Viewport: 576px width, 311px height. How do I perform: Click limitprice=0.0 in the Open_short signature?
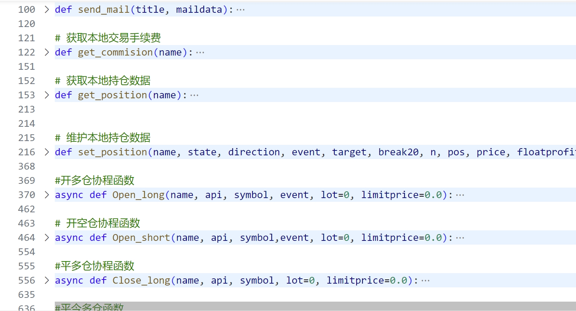pos(402,237)
